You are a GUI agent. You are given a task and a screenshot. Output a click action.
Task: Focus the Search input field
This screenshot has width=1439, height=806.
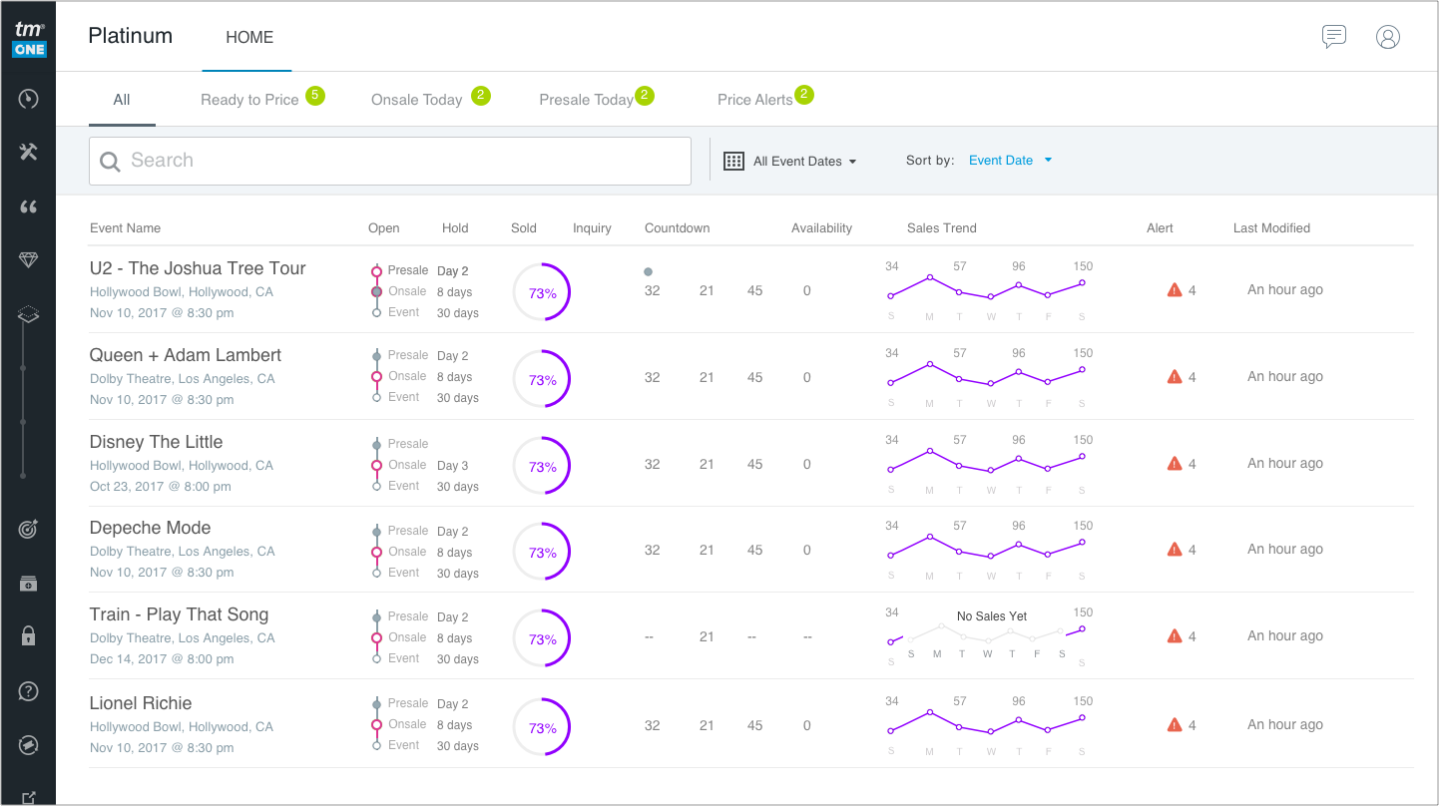coord(390,161)
